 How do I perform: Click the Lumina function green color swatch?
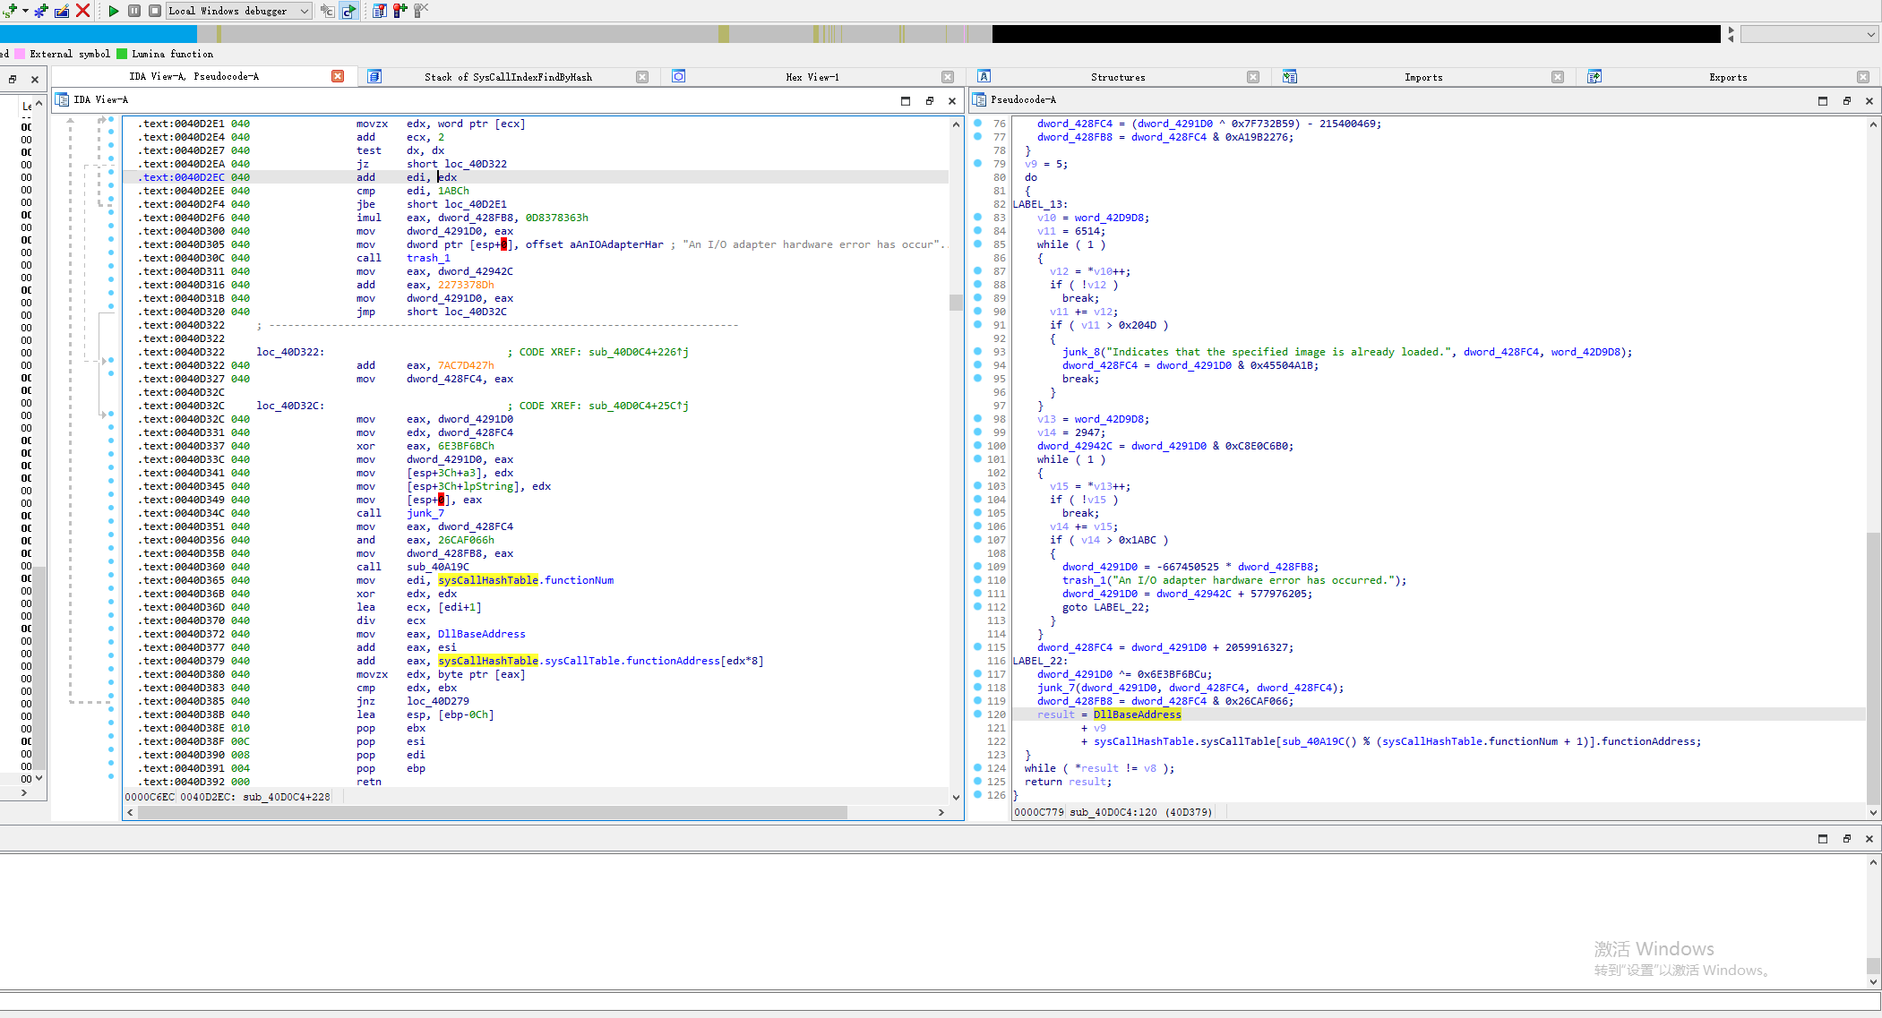pyautogui.click(x=122, y=54)
